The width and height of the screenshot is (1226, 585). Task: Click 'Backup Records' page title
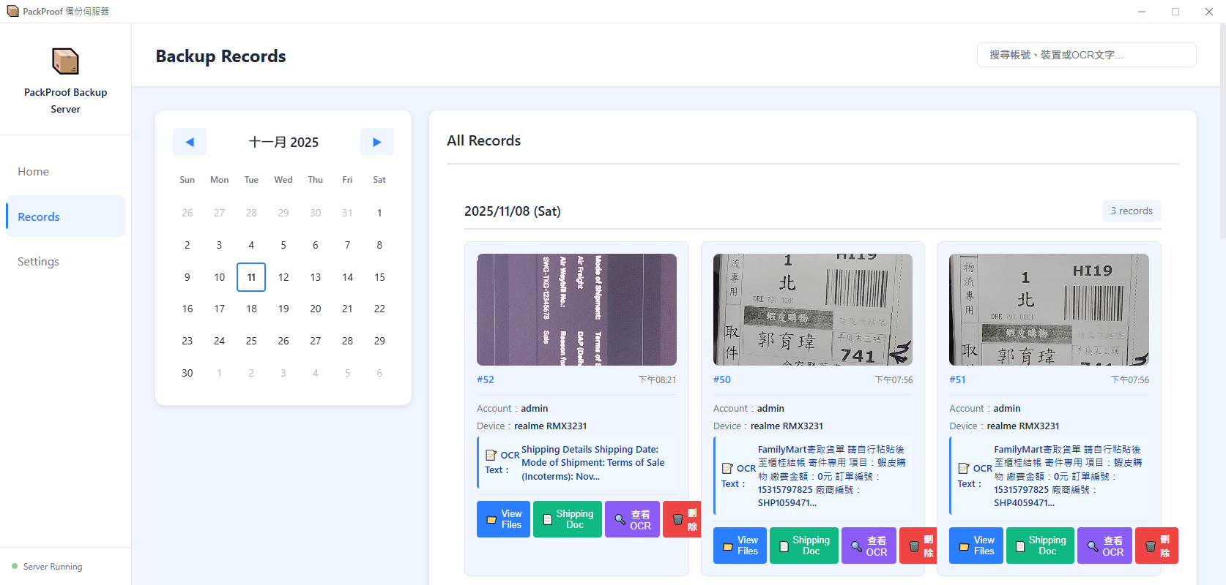click(220, 56)
